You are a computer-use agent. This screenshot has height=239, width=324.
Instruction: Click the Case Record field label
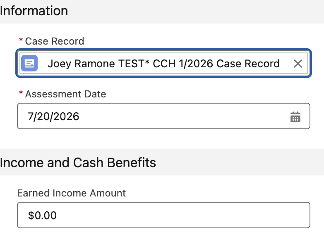55,41
